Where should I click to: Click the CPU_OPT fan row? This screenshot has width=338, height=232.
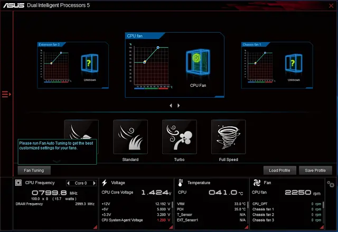pos(287,204)
